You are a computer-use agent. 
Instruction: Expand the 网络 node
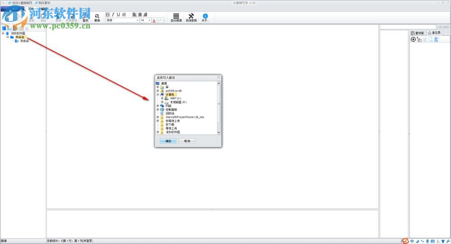click(157, 106)
